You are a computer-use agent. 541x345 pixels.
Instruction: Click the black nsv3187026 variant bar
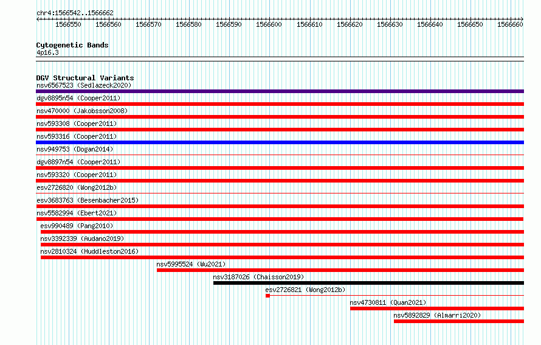tap(369, 283)
